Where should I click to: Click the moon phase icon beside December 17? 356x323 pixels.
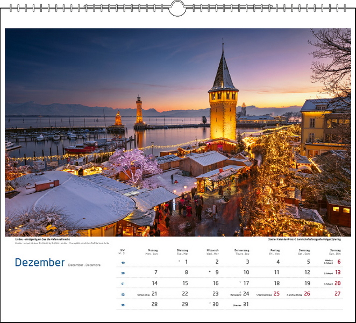pos(240,283)
